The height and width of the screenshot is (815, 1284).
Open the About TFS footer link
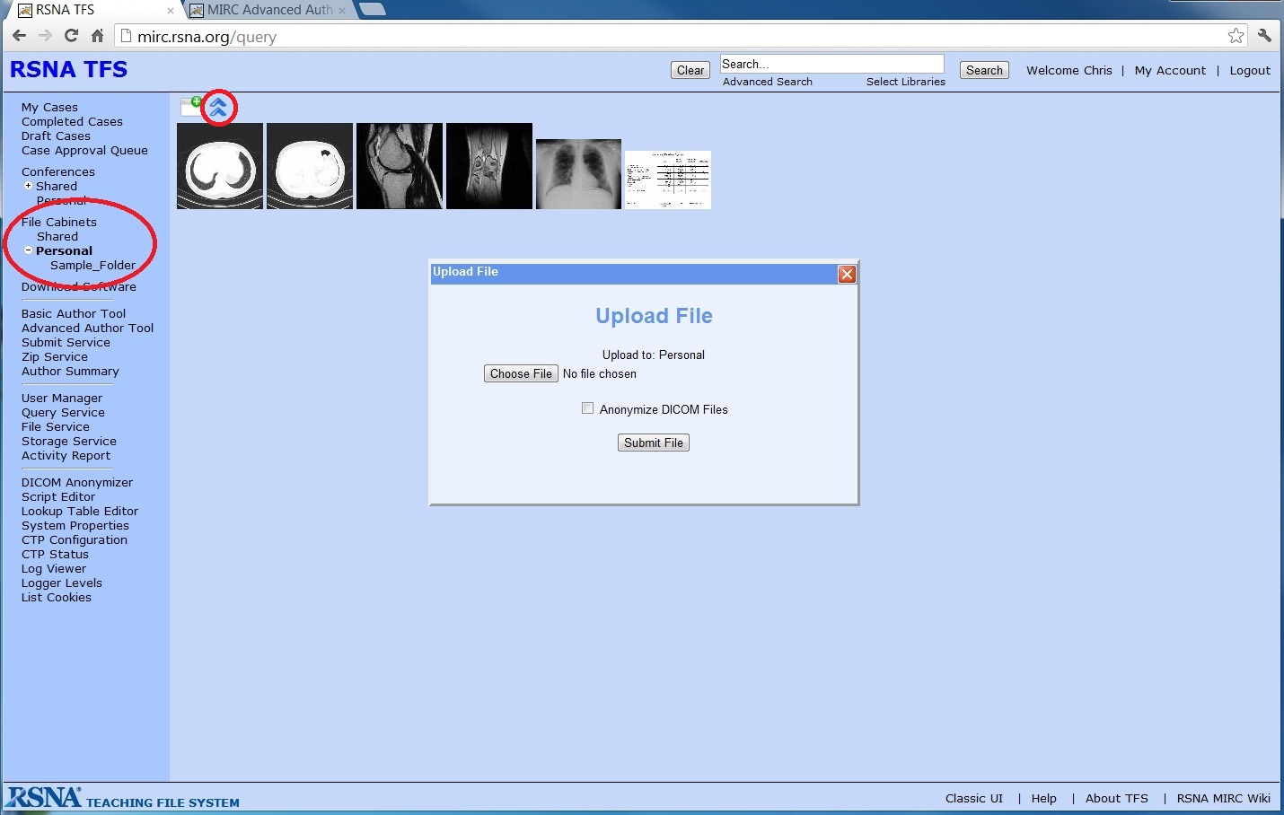[x=1117, y=798]
